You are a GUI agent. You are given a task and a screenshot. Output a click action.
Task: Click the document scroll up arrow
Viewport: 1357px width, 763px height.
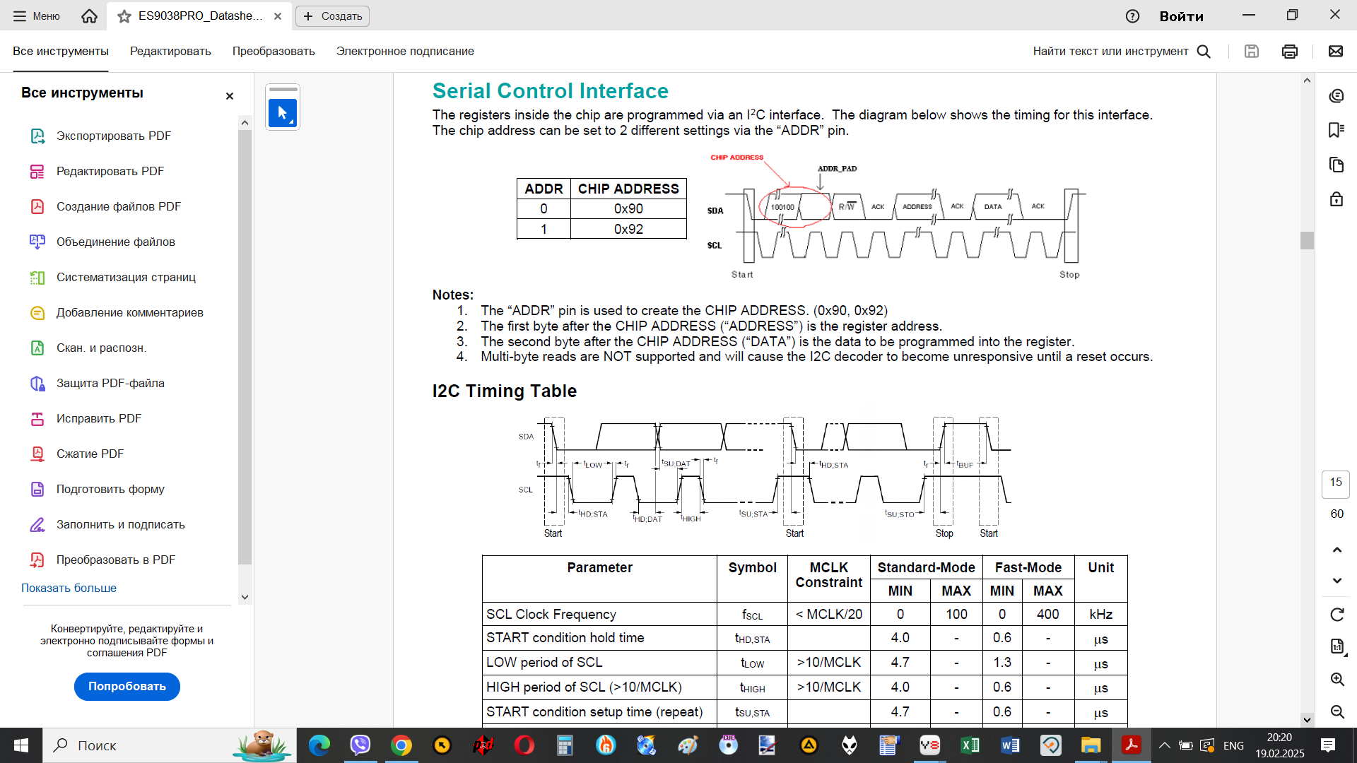[x=1307, y=81]
